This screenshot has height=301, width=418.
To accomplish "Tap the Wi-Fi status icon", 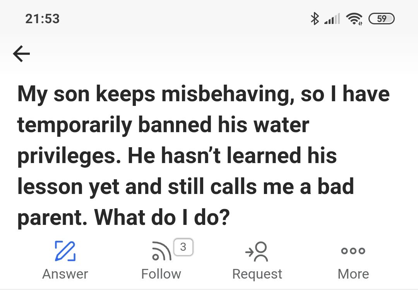I will point(354,19).
